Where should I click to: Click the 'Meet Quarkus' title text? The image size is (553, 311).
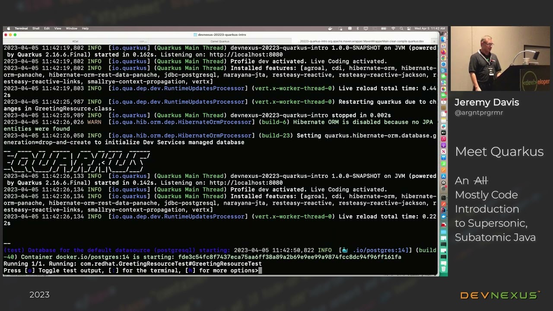click(499, 152)
